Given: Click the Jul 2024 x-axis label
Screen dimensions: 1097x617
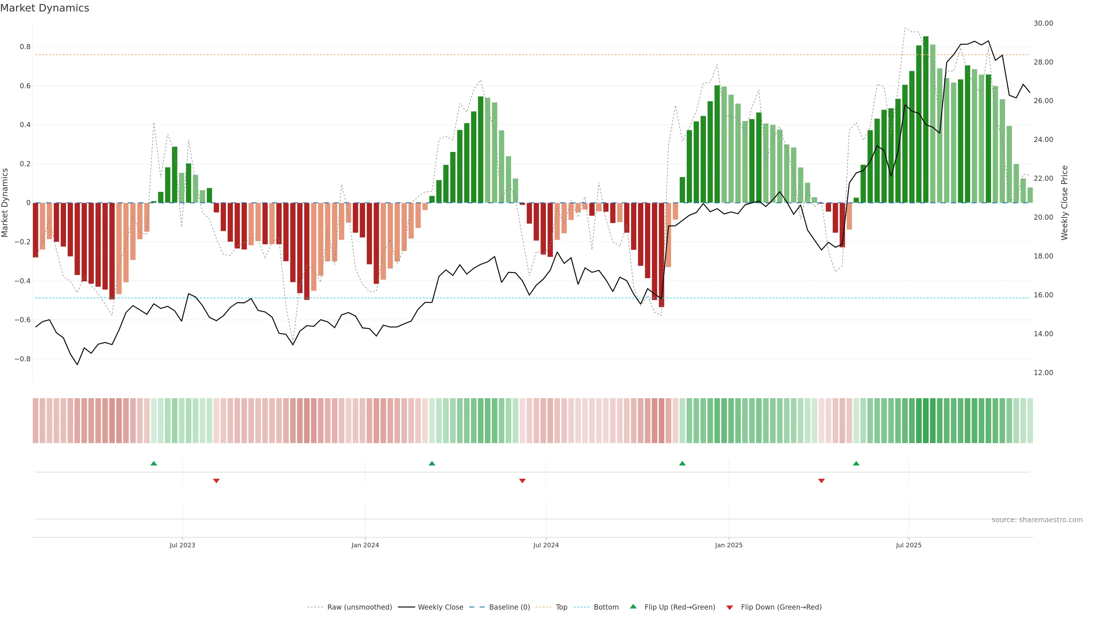Looking at the screenshot, I should click(546, 545).
